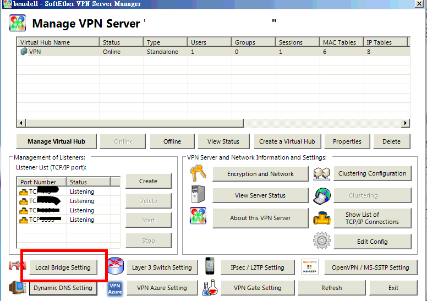Select the "VPN" hub name in the list
This screenshot has width=427, height=301.
[x=35, y=52]
